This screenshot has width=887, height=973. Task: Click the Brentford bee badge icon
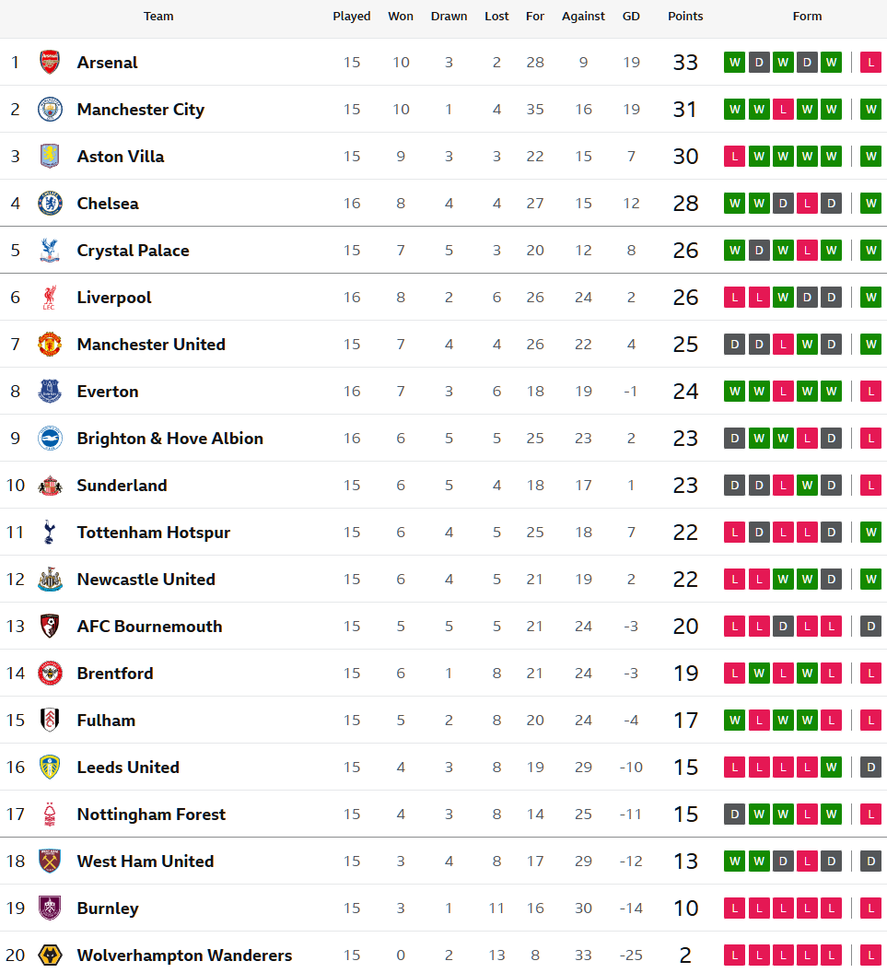coord(50,674)
